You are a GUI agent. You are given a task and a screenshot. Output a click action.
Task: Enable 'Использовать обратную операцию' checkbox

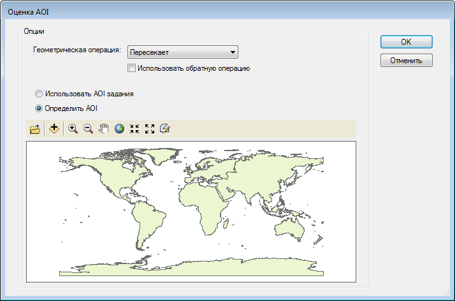click(131, 68)
